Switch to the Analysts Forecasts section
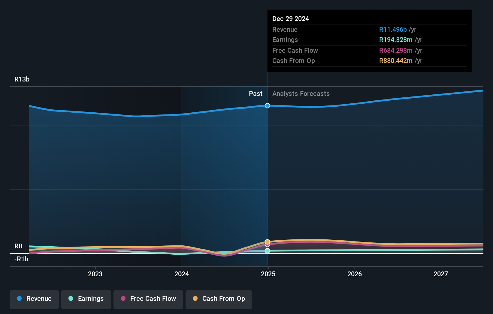This screenshot has height=314, width=493. tap(301, 93)
